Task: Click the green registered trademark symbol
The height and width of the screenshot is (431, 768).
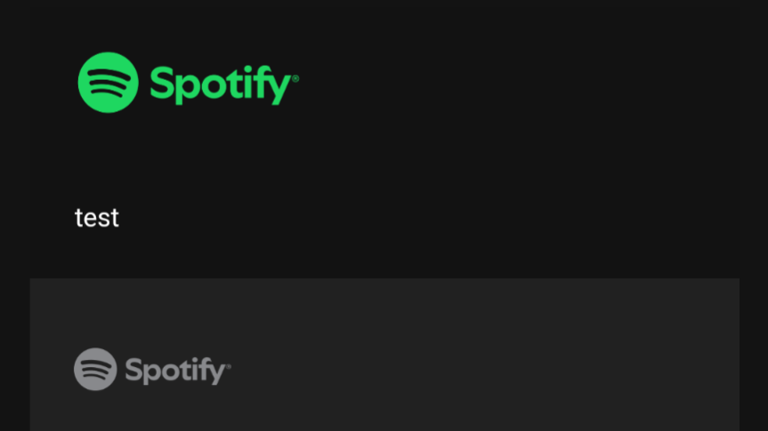Action: coord(295,79)
